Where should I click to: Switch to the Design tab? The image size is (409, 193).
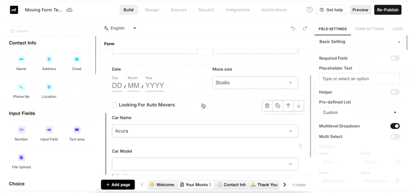[152, 10]
